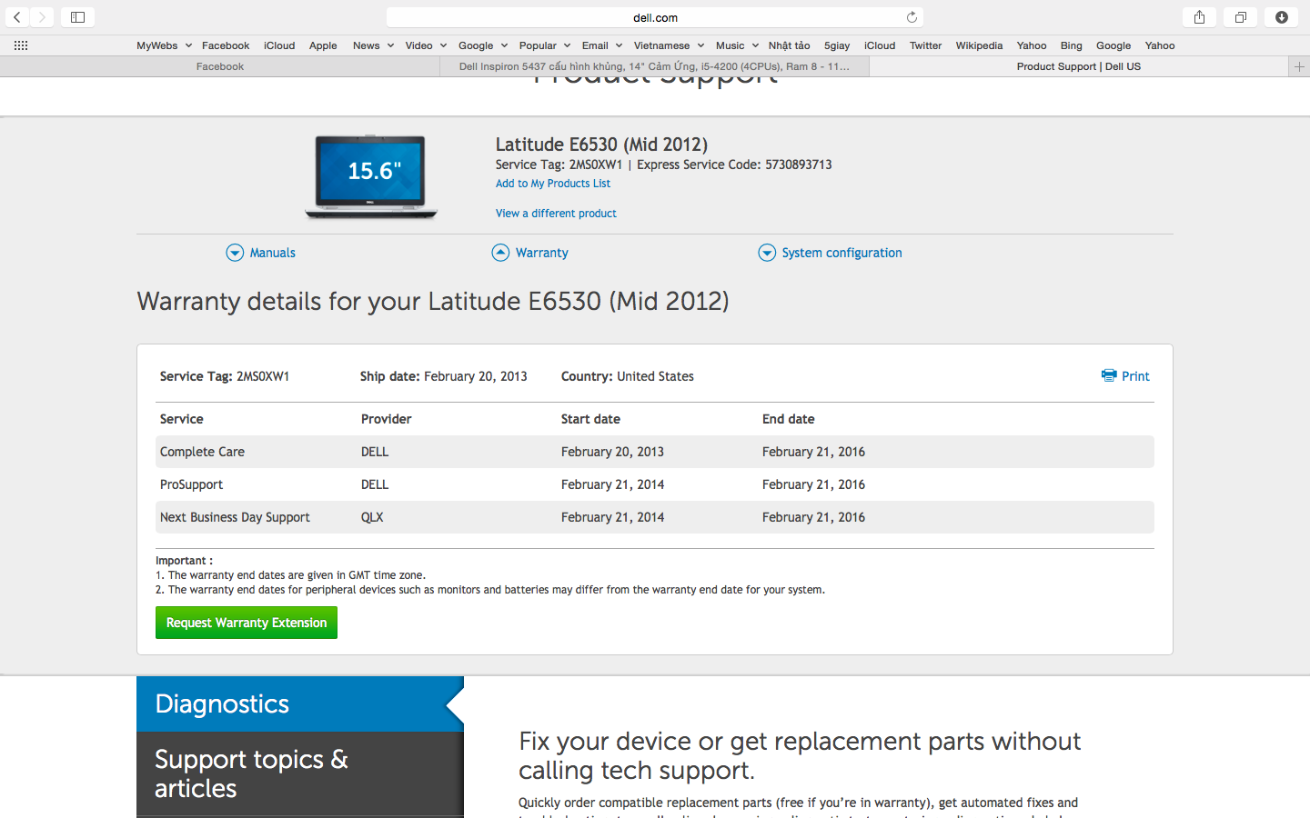Open the 5giay bookmark
The image size is (1310, 818).
pos(837,45)
